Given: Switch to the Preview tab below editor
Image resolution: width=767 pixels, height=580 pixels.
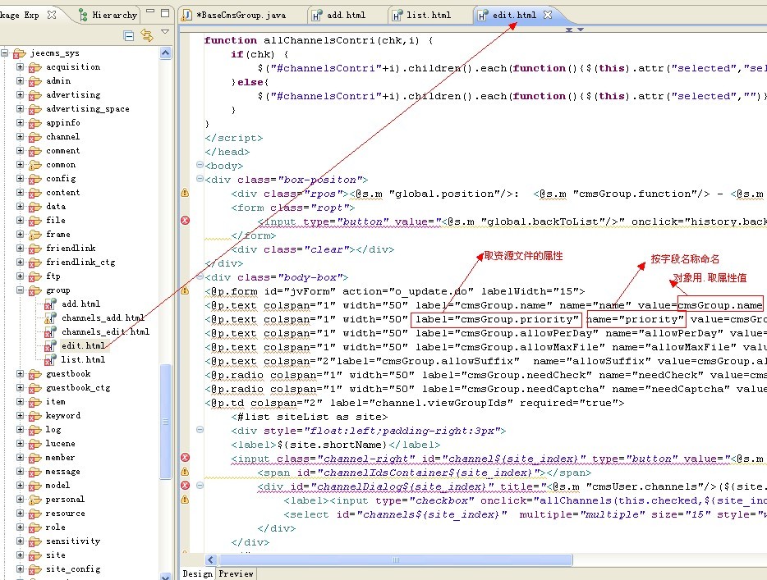Looking at the screenshot, I should pos(236,573).
